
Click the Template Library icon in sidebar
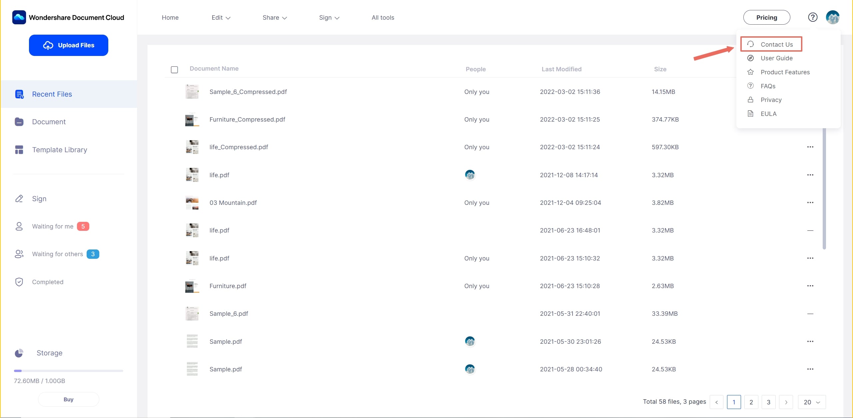pyautogui.click(x=19, y=150)
